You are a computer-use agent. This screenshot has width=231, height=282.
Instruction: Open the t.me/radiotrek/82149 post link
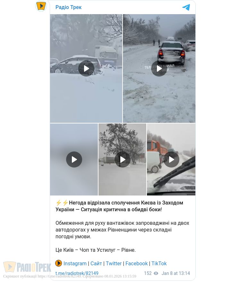click(x=77, y=273)
